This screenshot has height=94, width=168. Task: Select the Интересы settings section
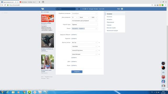[x=115, y=20]
